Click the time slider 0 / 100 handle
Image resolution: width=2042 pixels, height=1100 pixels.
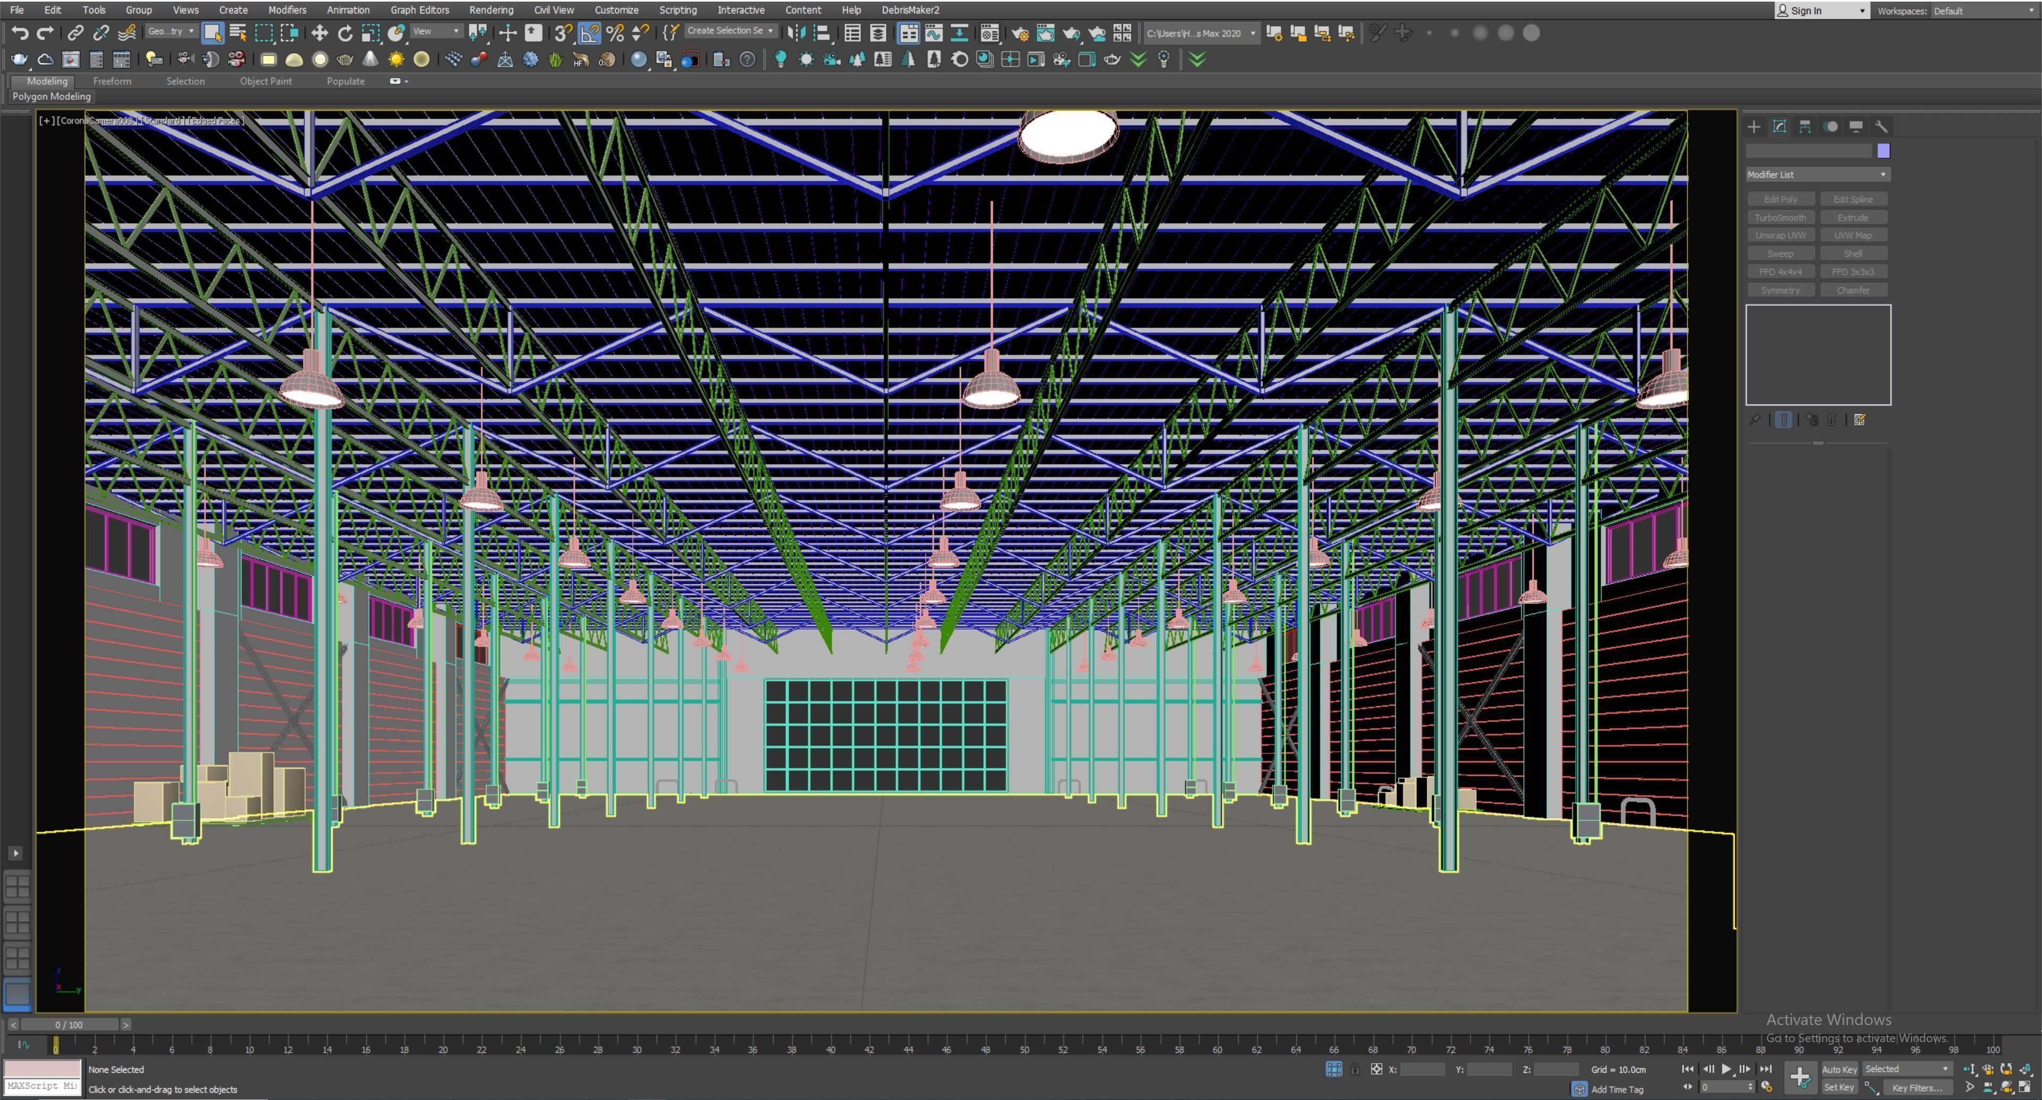(x=69, y=1025)
